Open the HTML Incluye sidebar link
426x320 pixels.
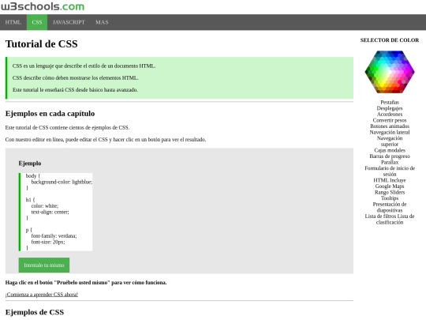pyautogui.click(x=390, y=180)
